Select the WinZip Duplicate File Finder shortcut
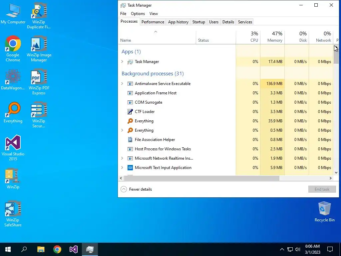341x256 pixels. tap(39, 16)
